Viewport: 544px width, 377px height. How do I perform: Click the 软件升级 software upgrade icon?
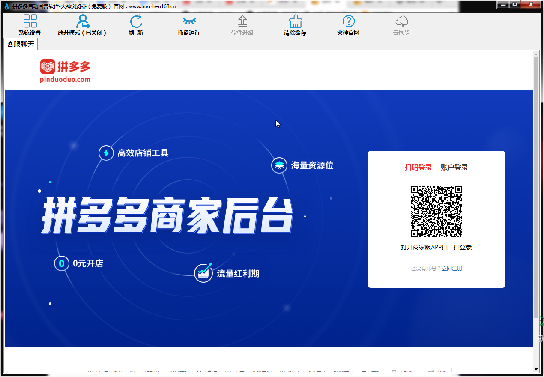click(242, 21)
